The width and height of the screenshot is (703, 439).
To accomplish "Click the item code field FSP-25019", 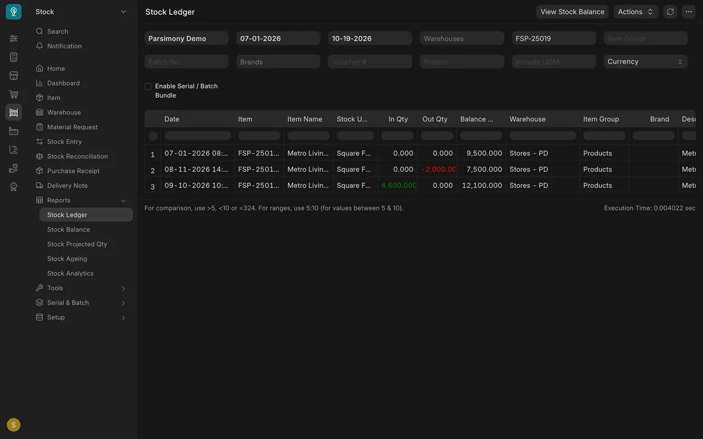I will click(x=554, y=38).
